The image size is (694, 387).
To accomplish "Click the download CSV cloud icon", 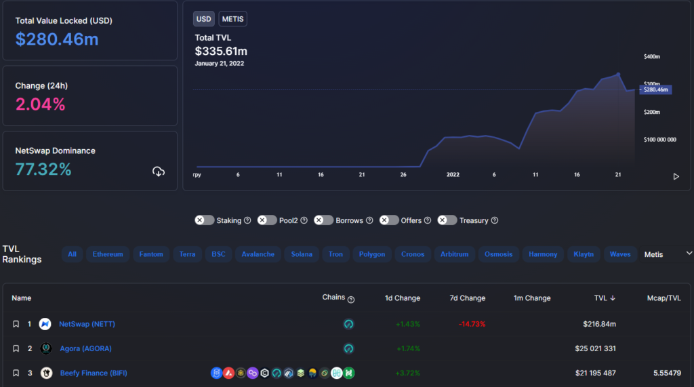I will click(159, 171).
